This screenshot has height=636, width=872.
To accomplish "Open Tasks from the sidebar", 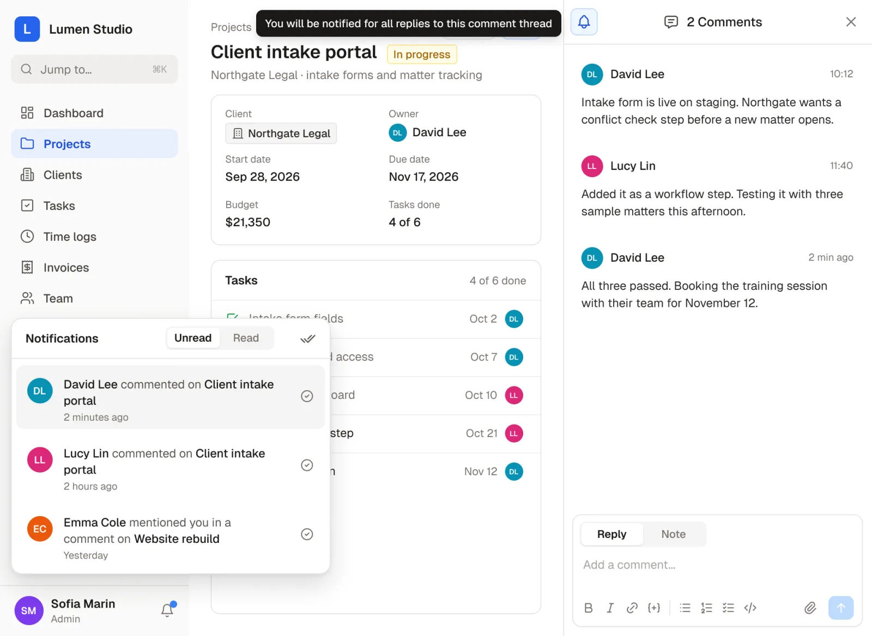I will coord(94,205).
